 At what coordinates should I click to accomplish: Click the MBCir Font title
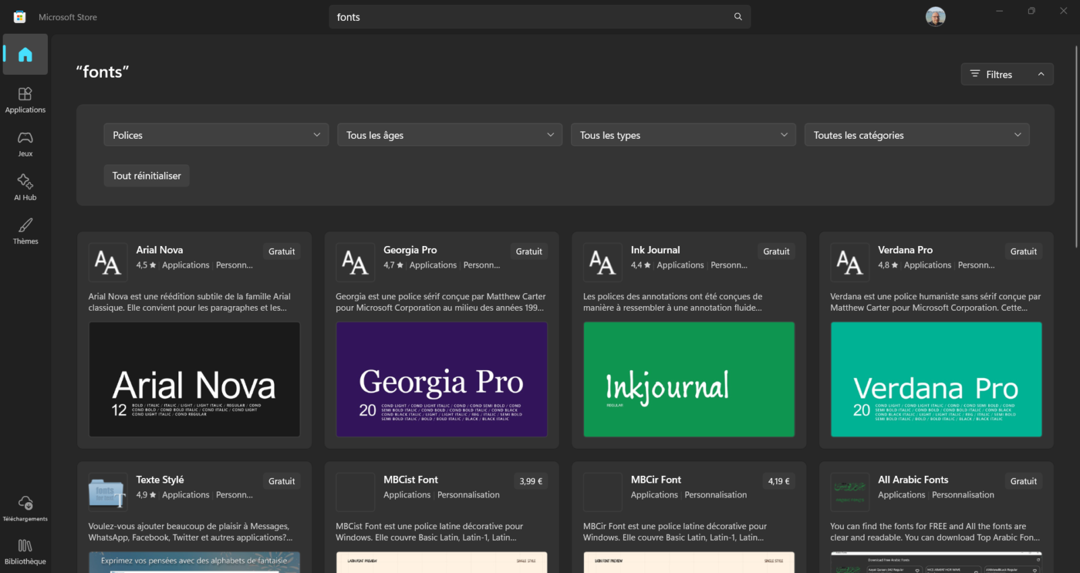[x=656, y=480]
